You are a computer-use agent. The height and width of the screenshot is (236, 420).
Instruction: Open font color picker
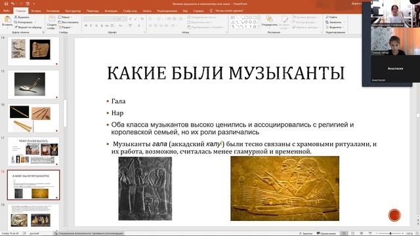[x=140, y=26]
